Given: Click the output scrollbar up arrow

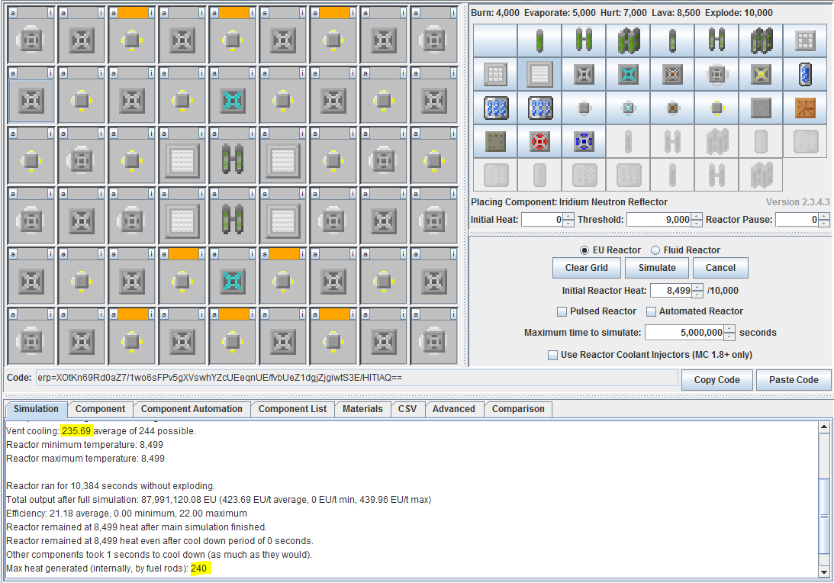Looking at the screenshot, I should (x=824, y=427).
